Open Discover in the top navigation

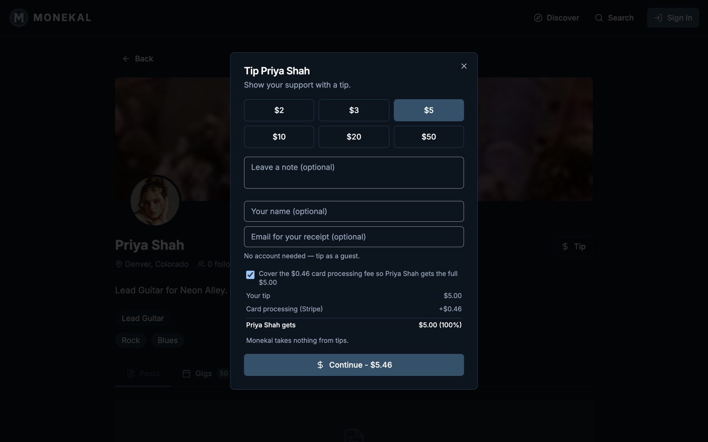556,18
